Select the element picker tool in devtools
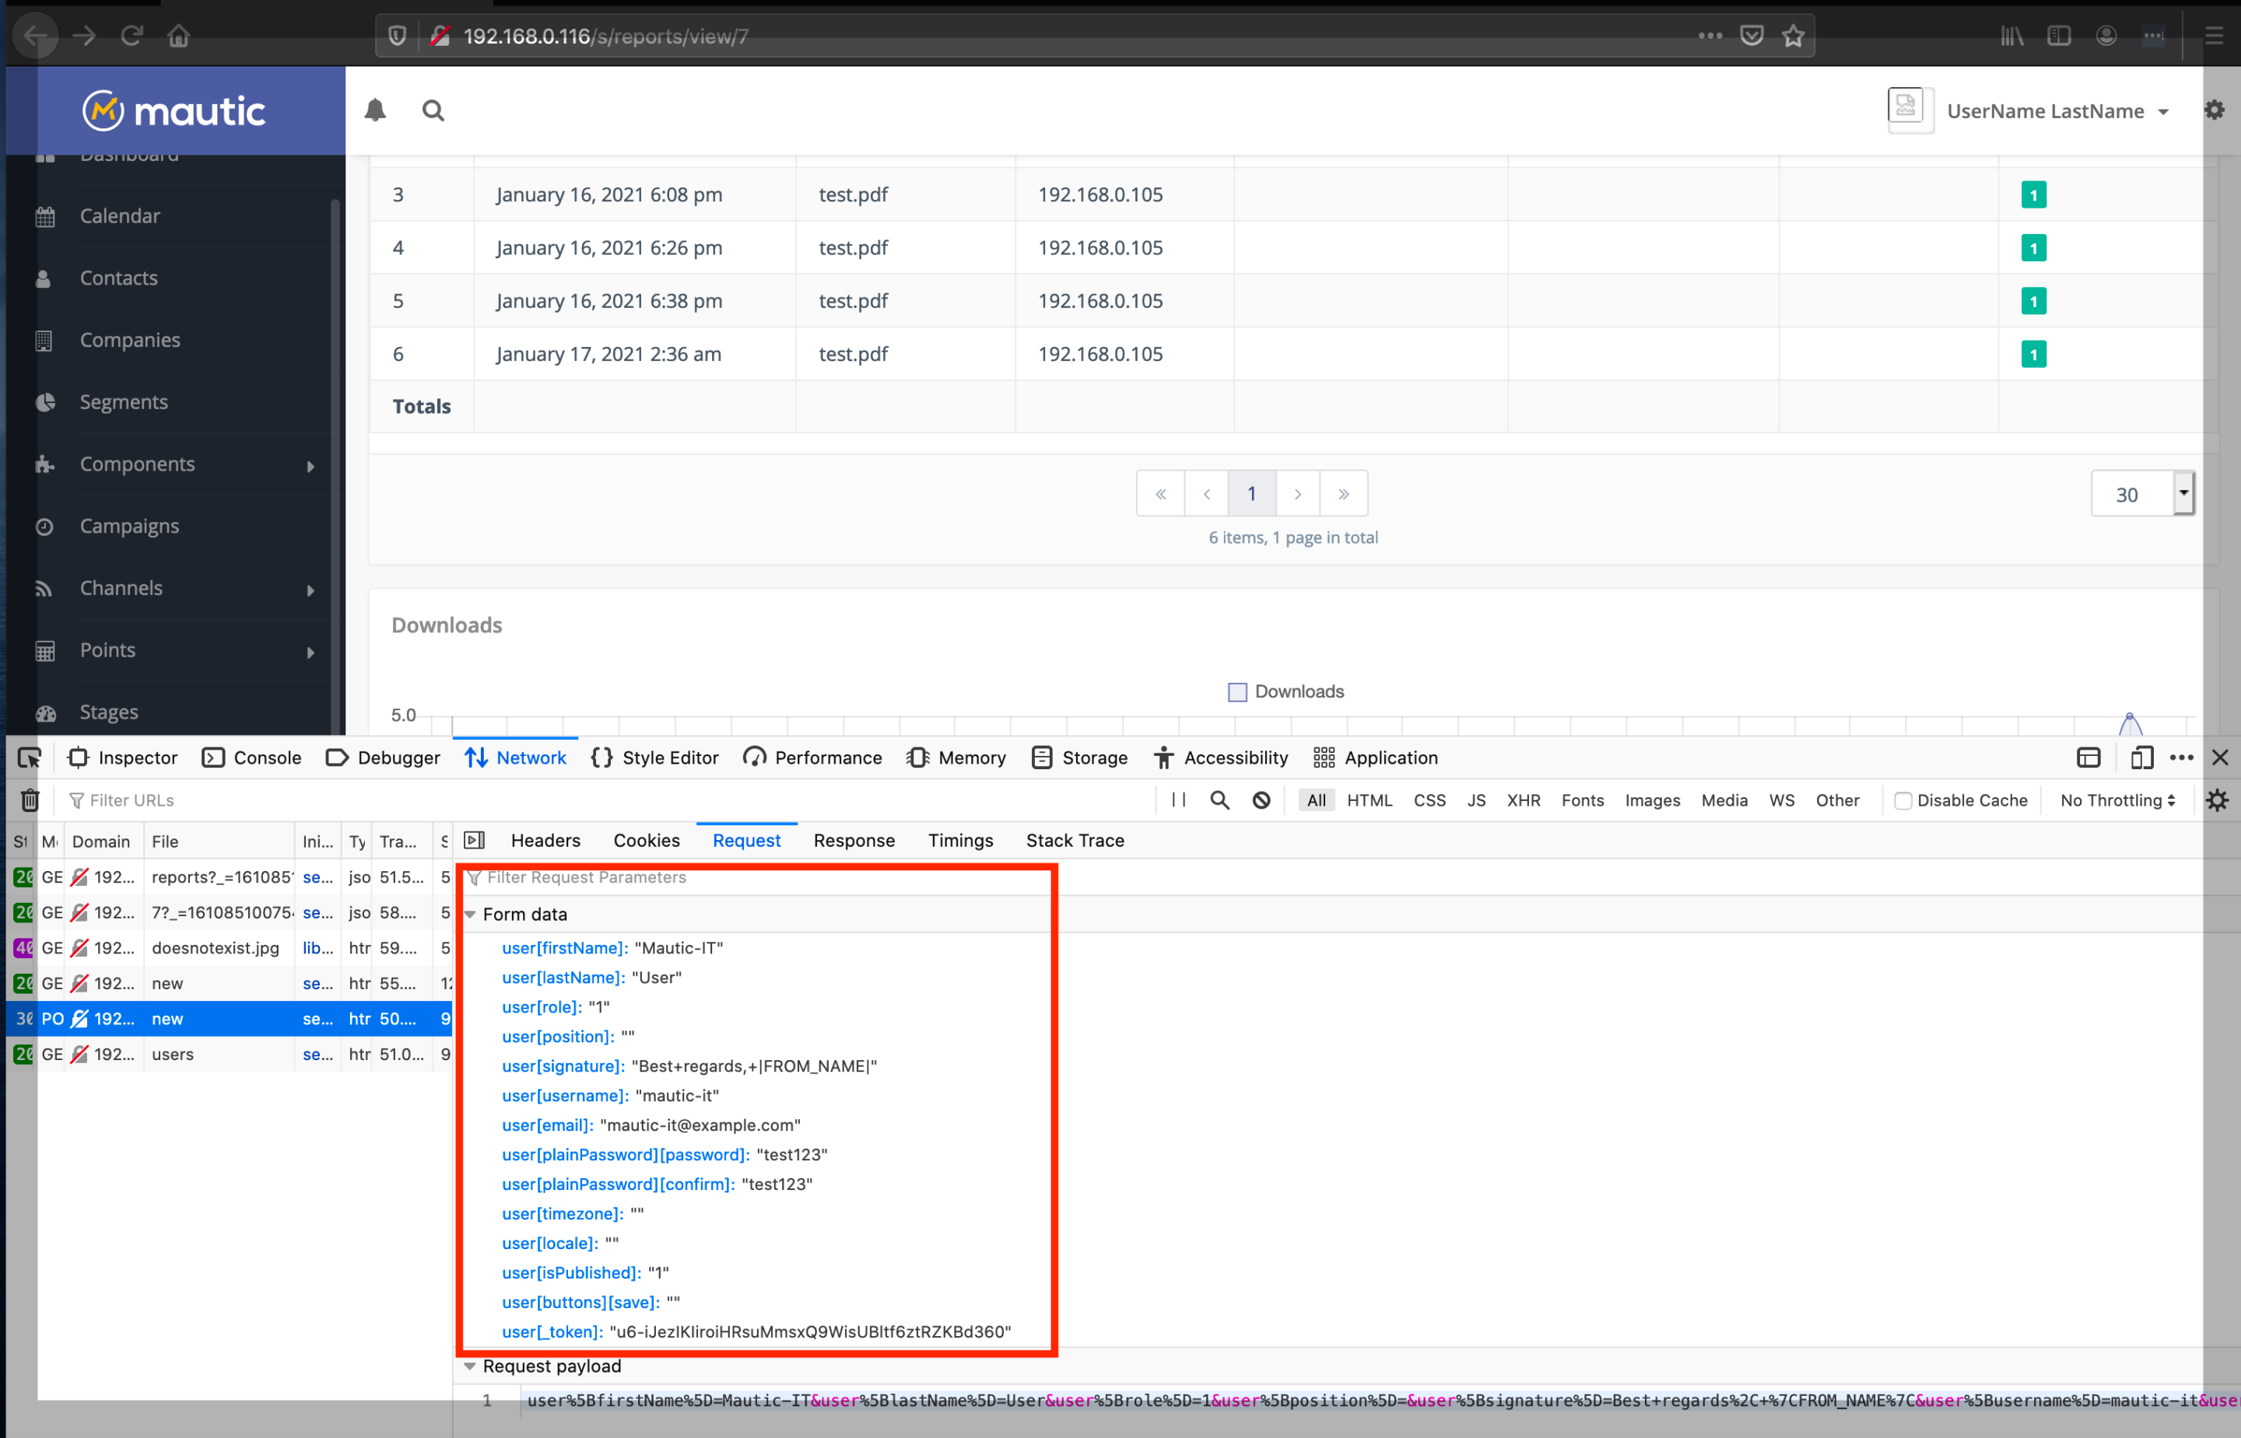 coord(29,757)
